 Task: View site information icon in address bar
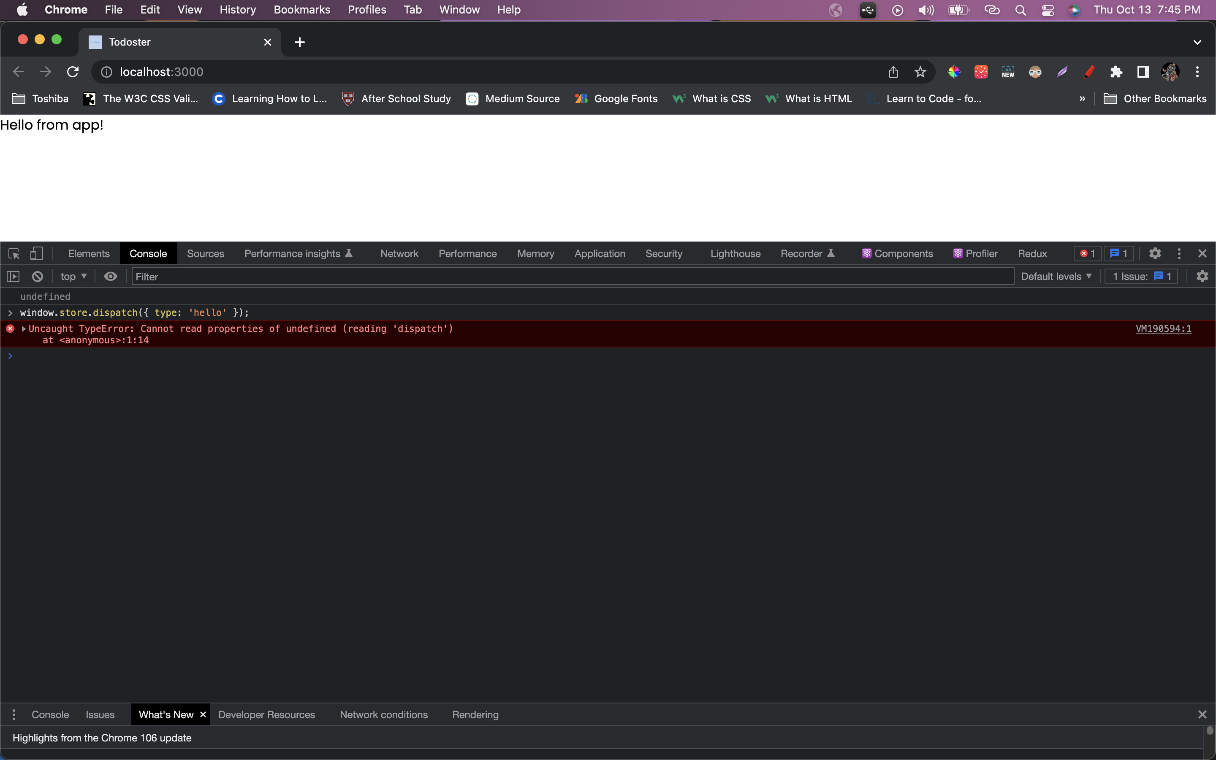pos(106,72)
